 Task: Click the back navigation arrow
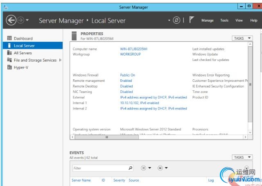point(11,20)
